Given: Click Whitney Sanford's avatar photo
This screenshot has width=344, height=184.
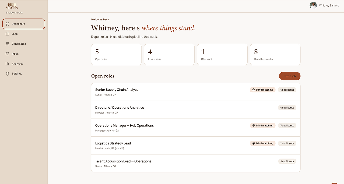Looking at the screenshot, I should [313, 5].
